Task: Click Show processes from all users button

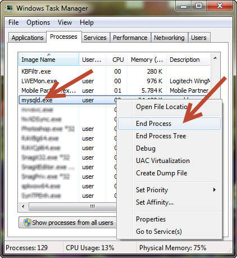Action: coord(68,223)
